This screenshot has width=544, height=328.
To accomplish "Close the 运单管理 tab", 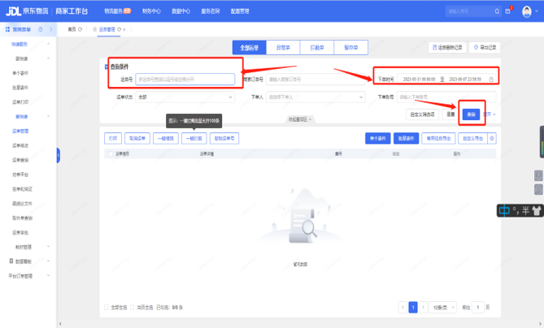I will (124, 30).
